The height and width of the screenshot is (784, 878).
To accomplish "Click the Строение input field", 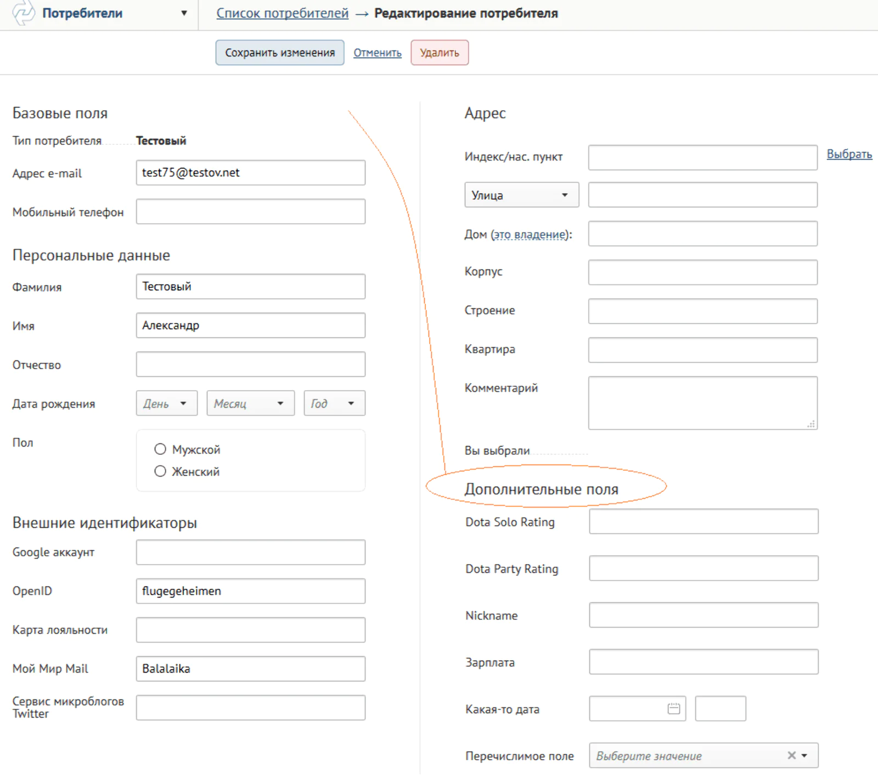I will [703, 312].
